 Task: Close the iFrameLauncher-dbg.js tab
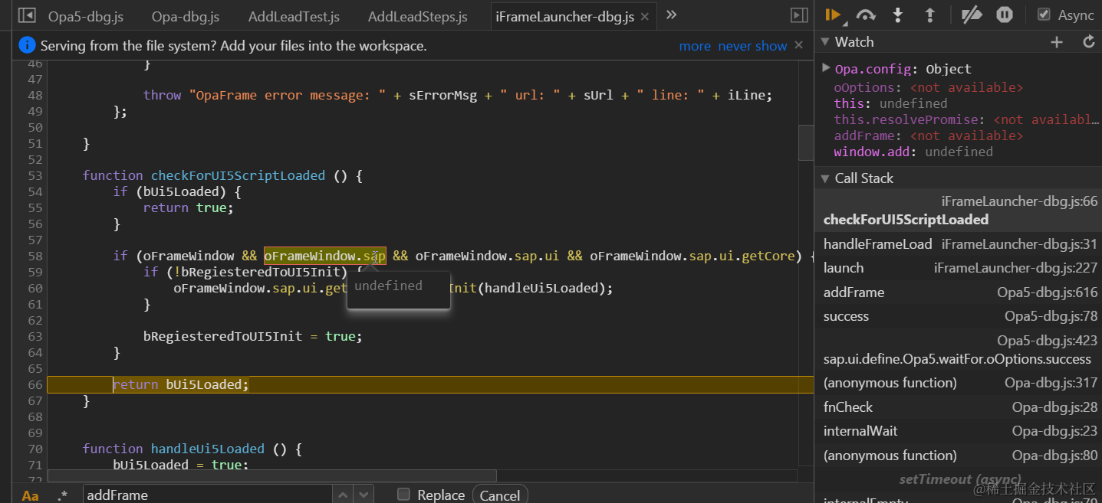pyautogui.click(x=644, y=16)
